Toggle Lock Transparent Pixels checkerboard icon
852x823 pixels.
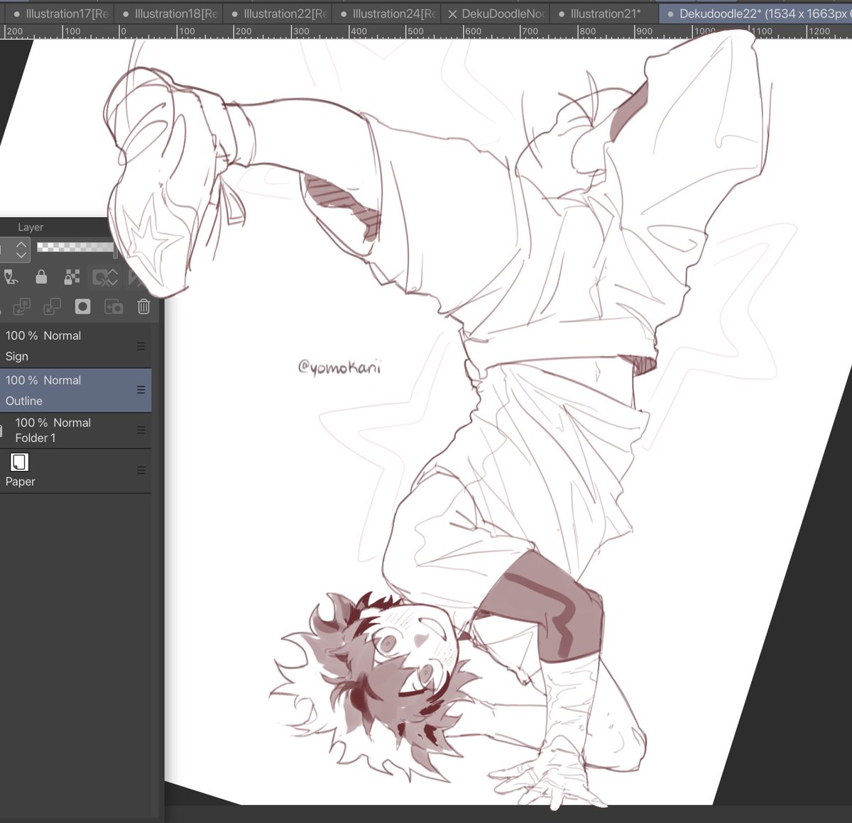click(72, 277)
